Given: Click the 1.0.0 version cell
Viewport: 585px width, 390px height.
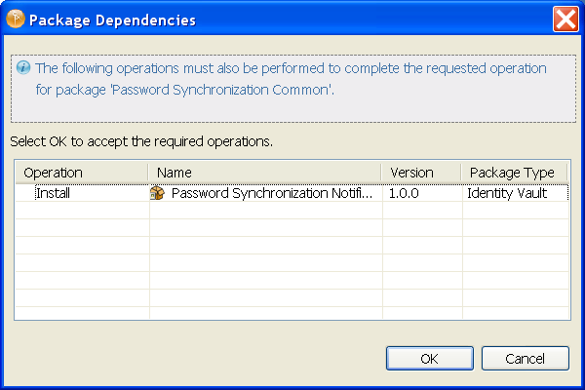Looking at the screenshot, I should click(404, 193).
